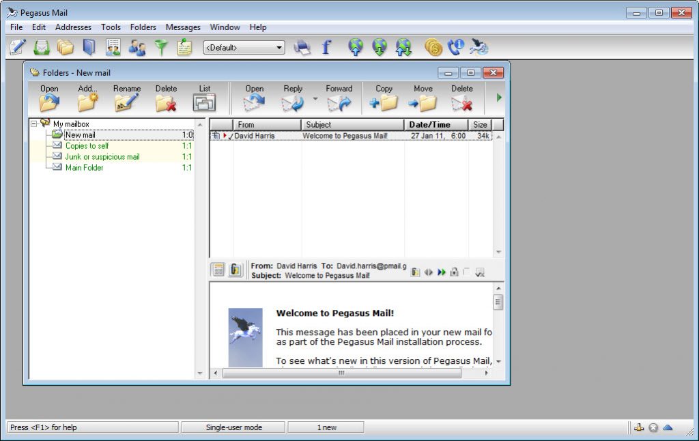
Task: Start a new message with the pen icon
Action: click(x=18, y=47)
